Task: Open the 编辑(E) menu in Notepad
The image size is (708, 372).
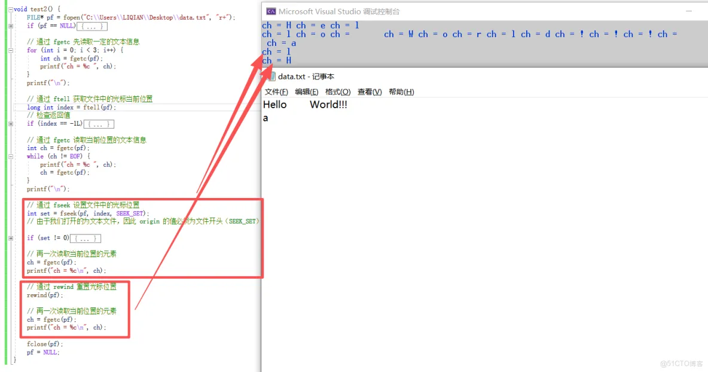Action: pyautogui.click(x=307, y=92)
